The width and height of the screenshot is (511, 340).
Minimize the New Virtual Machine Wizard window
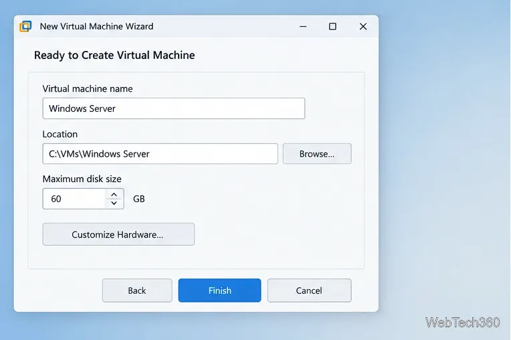(303, 26)
